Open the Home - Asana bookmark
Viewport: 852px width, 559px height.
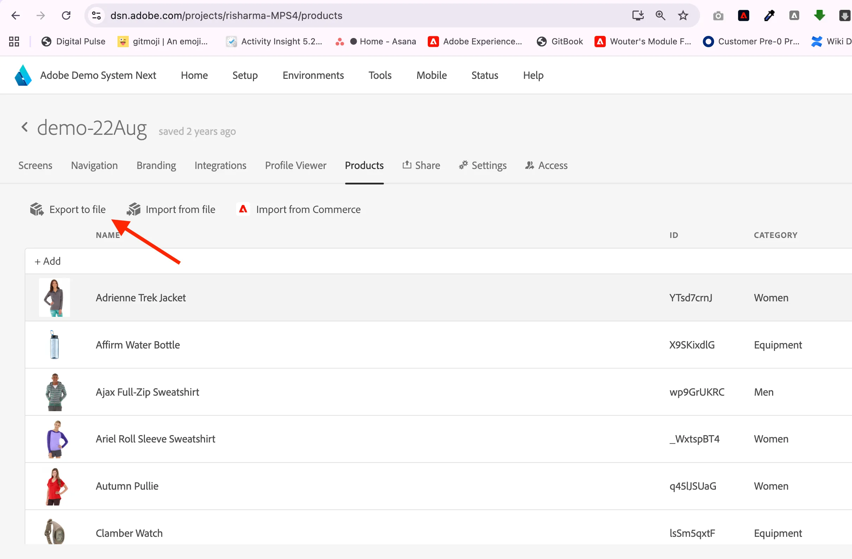376,42
